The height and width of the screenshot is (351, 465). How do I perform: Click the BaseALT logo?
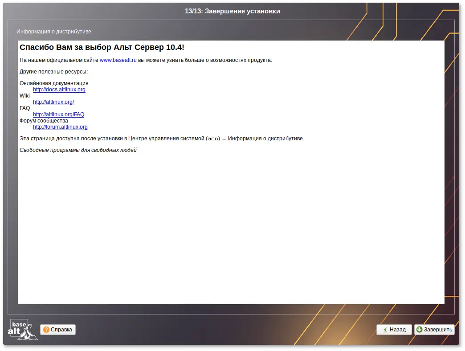22,330
